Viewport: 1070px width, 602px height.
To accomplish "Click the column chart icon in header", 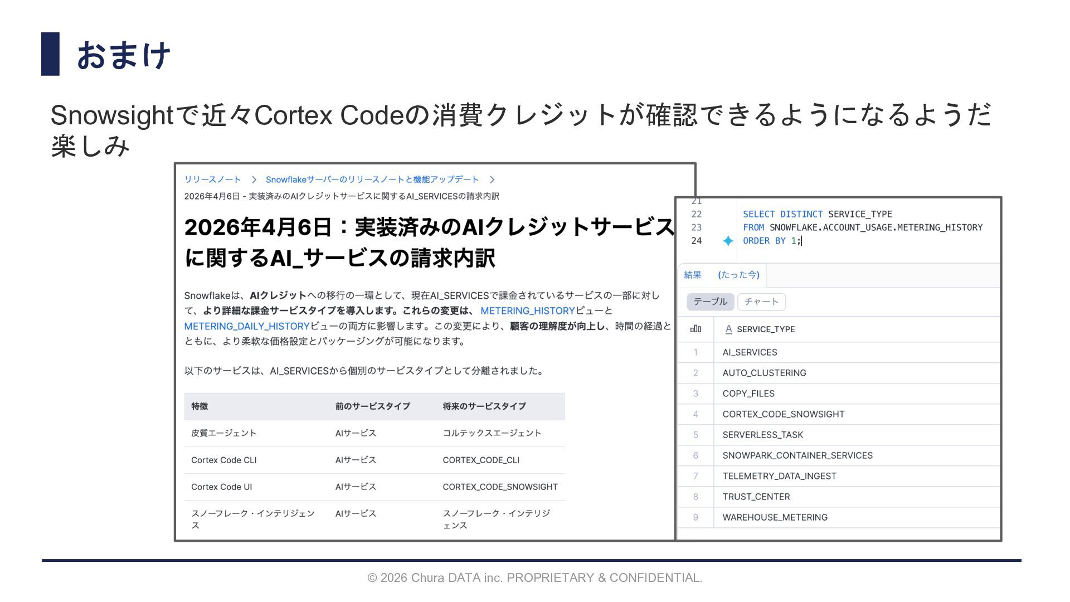I will tap(695, 329).
